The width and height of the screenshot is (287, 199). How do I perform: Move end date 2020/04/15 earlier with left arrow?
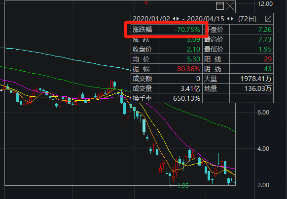[x=228, y=19]
